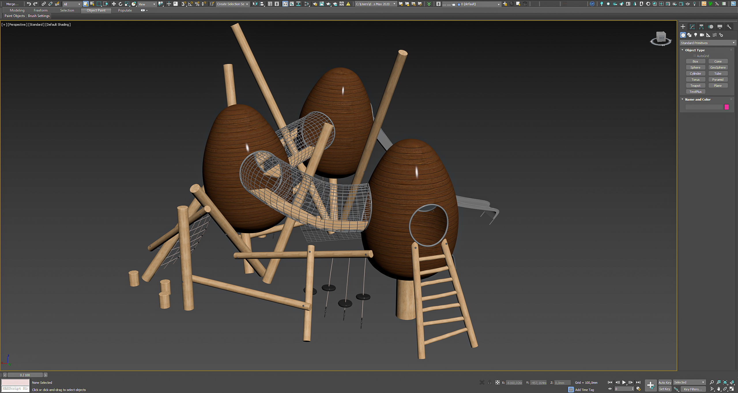Click the Select and Place tool
The image size is (738, 393).
point(134,4)
